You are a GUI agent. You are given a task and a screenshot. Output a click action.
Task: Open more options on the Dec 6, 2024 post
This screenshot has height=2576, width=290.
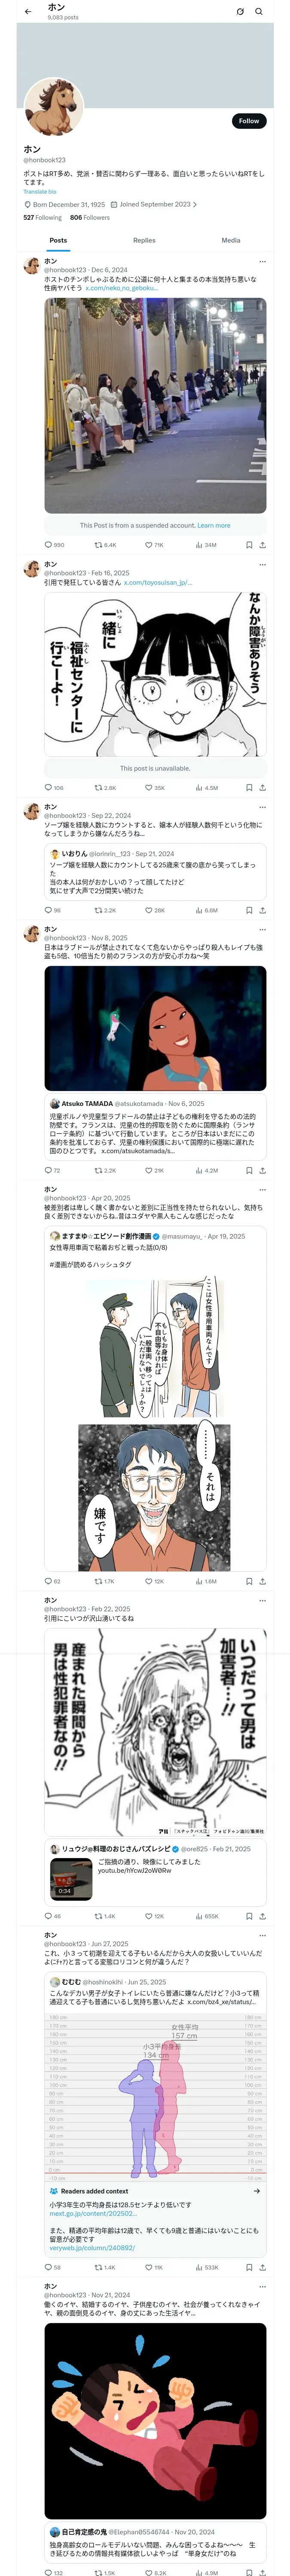click(x=263, y=262)
